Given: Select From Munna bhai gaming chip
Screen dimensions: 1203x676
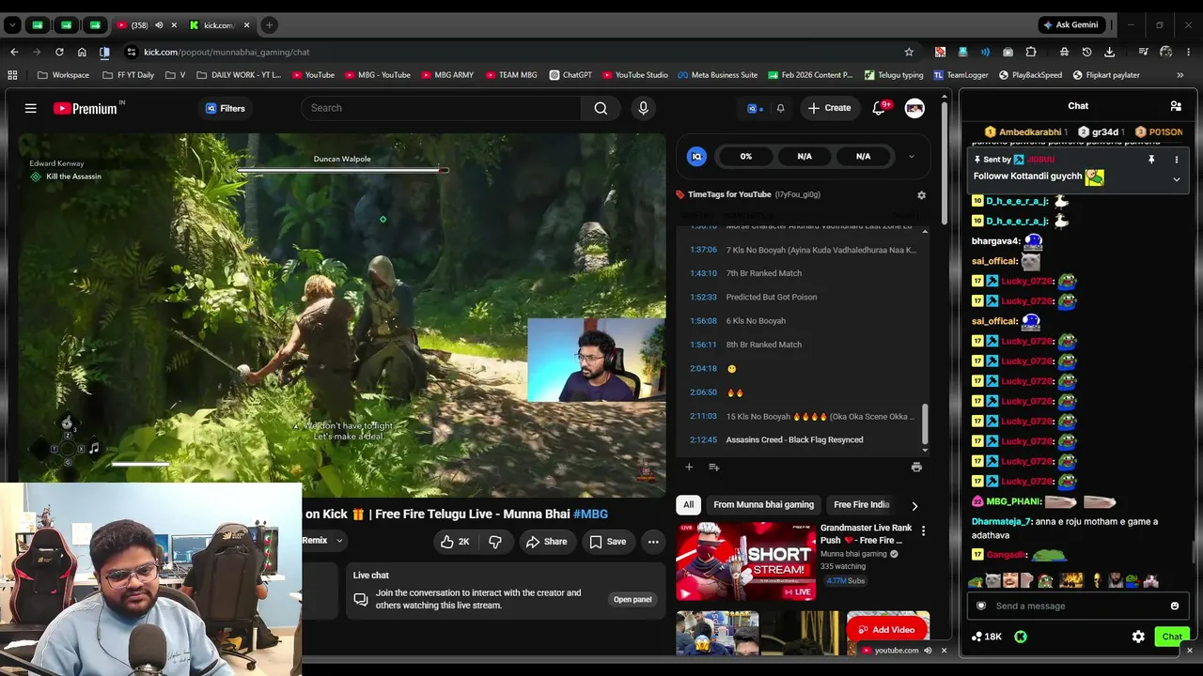Looking at the screenshot, I should [x=763, y=505].
